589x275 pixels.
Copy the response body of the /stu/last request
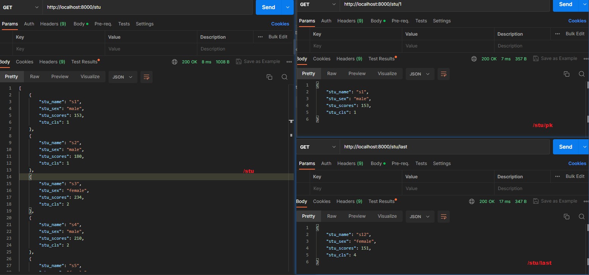pyautogui.click(x=567, y=217)
